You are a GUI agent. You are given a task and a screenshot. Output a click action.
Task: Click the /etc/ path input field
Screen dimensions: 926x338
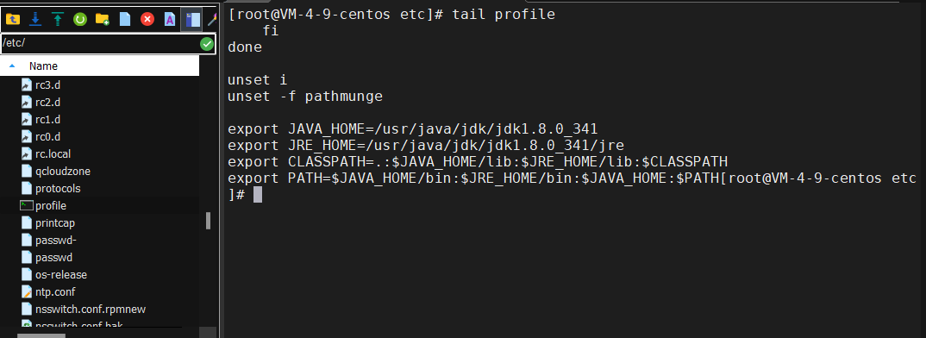(100, 44)
